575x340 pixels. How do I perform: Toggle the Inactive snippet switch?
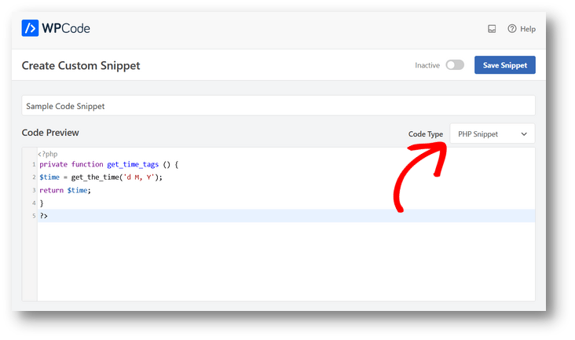point(455,65)
